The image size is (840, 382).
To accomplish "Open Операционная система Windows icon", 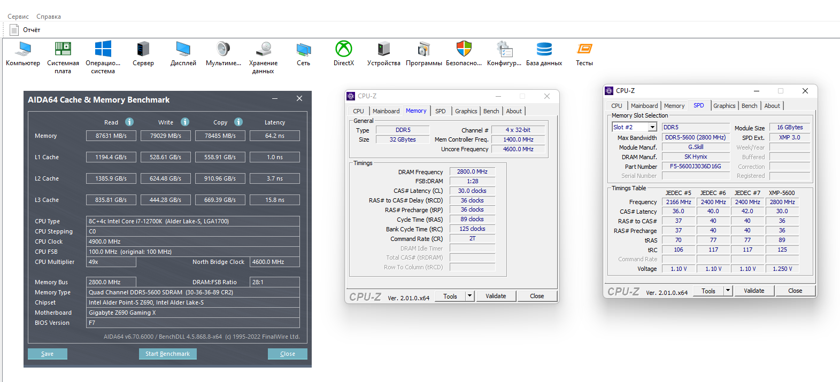I will 103,49.
